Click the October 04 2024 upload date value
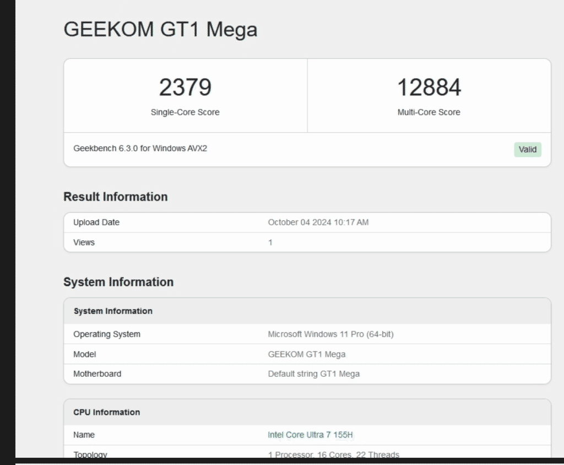 [x=318, y=223]
